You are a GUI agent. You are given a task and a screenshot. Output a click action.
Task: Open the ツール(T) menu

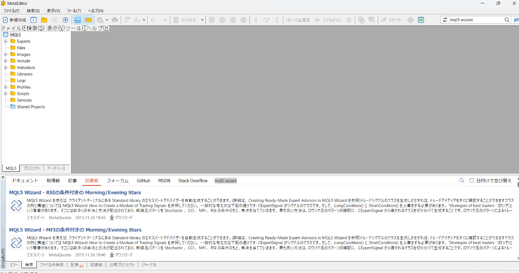[74, 11]
